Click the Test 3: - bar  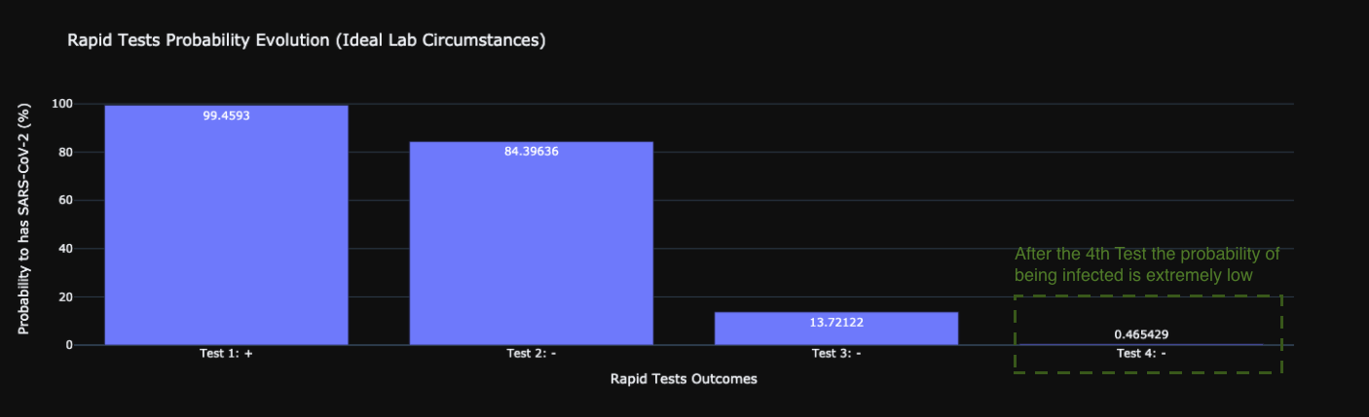tap(836, 329)
